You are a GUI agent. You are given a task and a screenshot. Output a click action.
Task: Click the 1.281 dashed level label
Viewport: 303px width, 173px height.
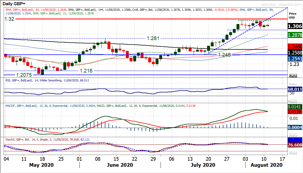pyautogui.click(x=153, y=38)
